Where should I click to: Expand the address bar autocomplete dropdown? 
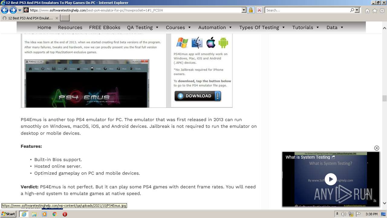coord(244,10)
